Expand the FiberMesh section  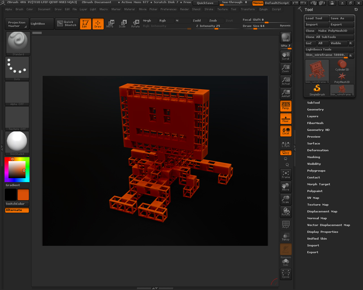[x=315, y=123]
